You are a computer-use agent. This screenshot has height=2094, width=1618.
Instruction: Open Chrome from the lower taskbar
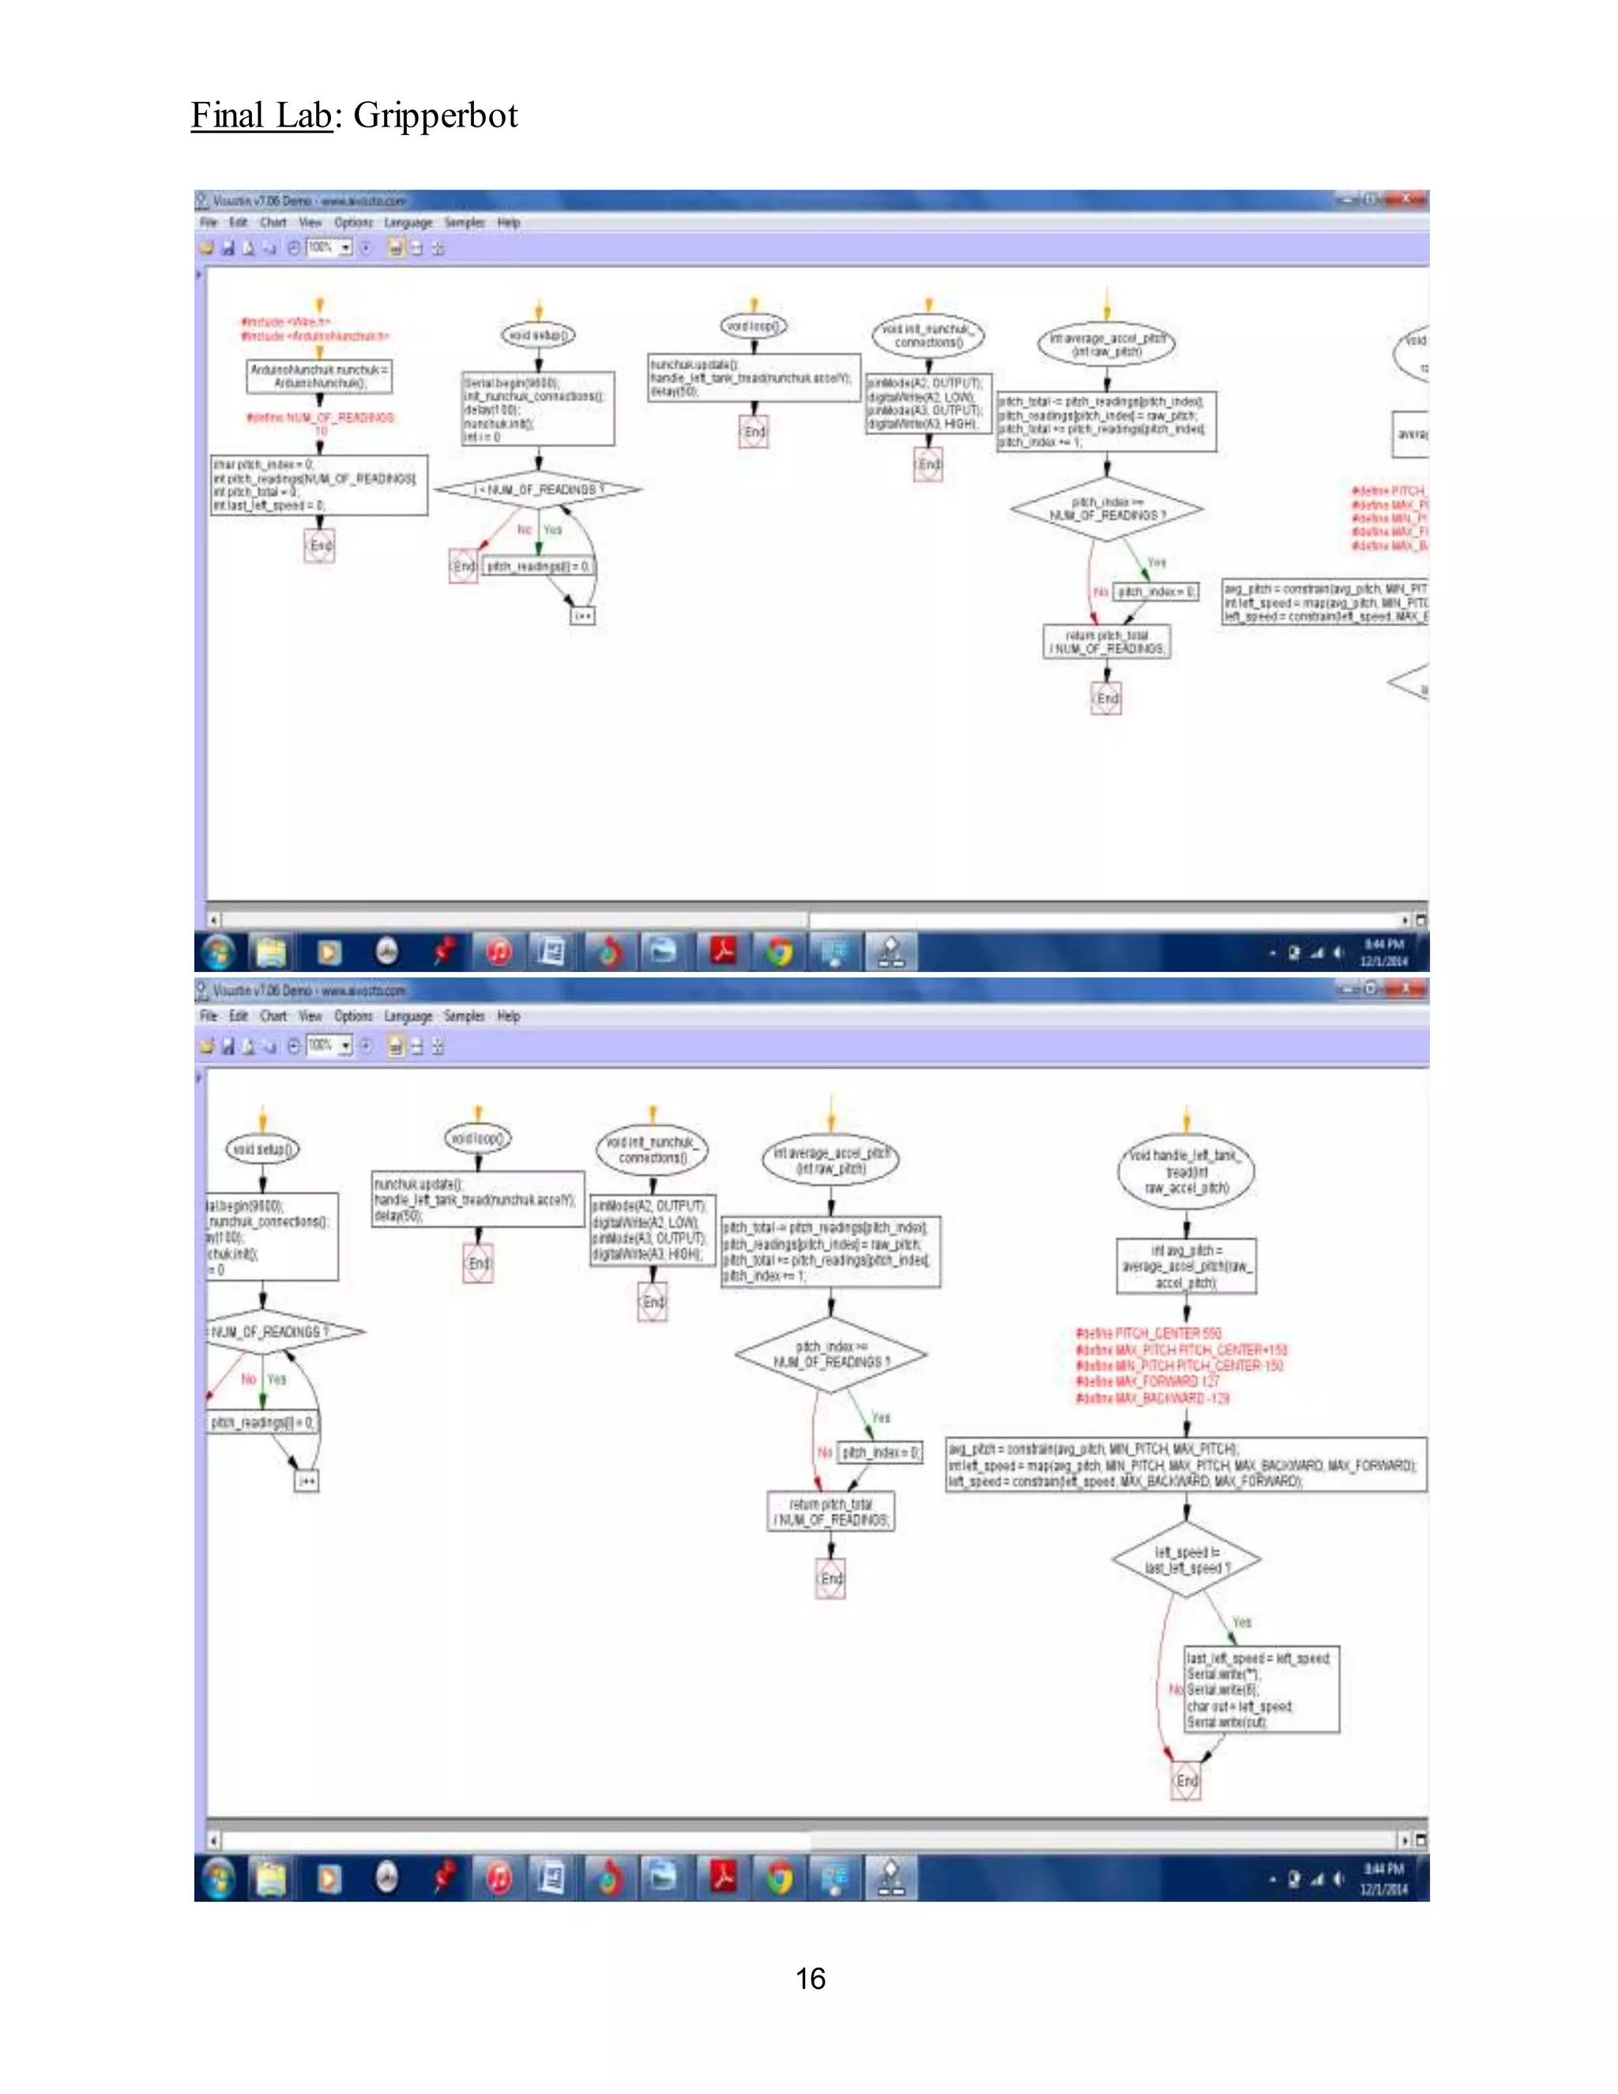779,1877
